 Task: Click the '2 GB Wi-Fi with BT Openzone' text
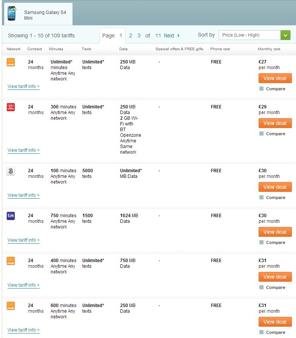(x=131, y=127)
